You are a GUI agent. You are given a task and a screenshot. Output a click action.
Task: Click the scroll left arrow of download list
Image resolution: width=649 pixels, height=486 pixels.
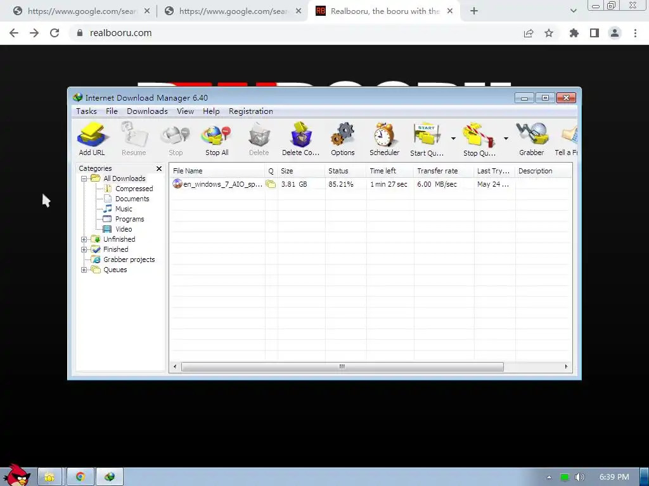click(x=175, y=366)
